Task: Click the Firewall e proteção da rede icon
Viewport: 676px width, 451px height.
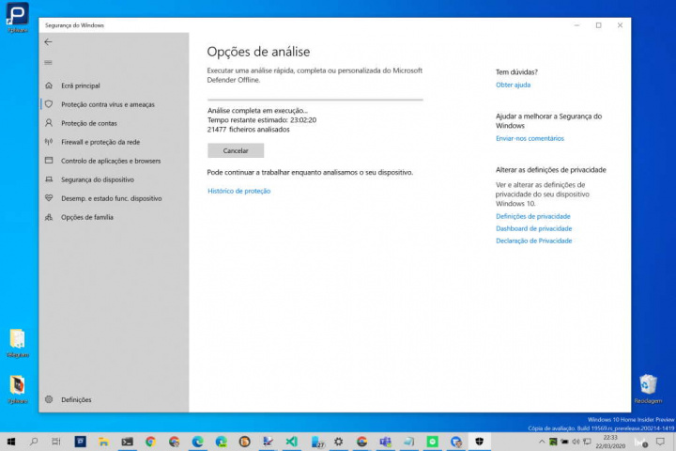Action: coord(49,142)
